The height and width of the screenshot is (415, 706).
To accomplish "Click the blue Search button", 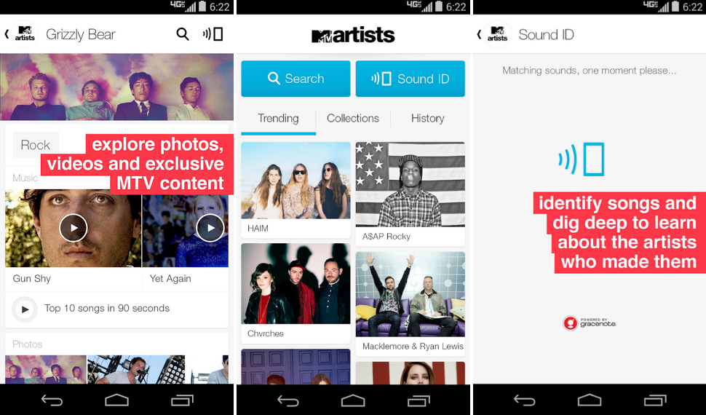I will pyautogui.click(x=296, y=79).
